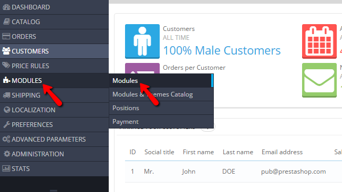Go to PRICE RULES label
This screenshot has height=192, width=342.
coord(30,66)
